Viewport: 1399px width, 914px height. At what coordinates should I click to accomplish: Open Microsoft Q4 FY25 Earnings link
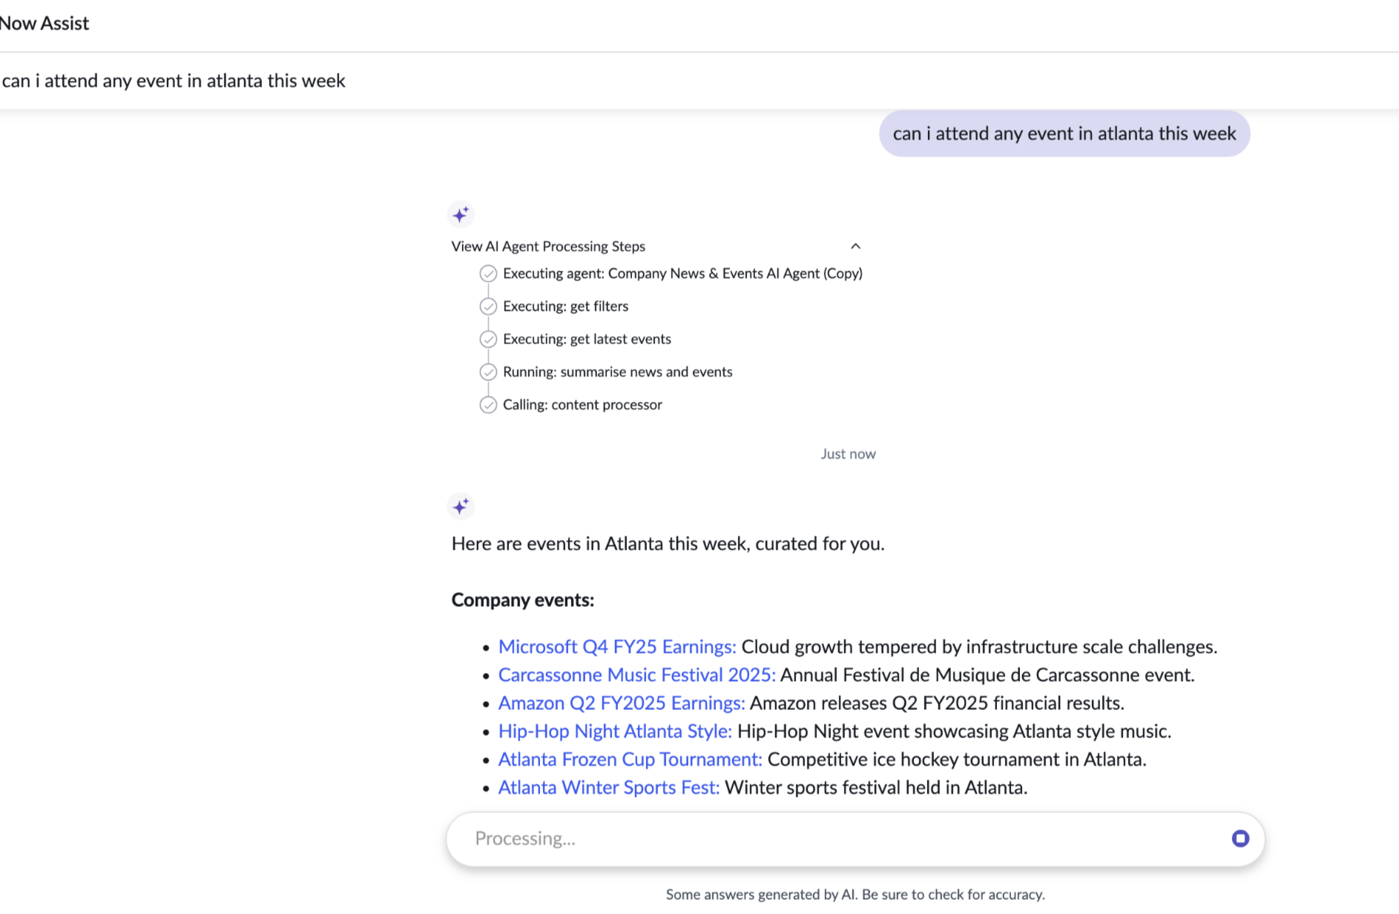coord(617,647)
